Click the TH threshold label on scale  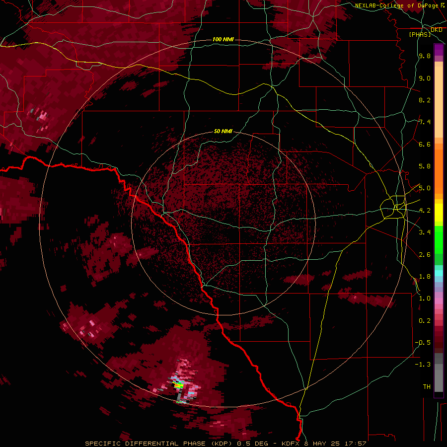click(427, 387)
